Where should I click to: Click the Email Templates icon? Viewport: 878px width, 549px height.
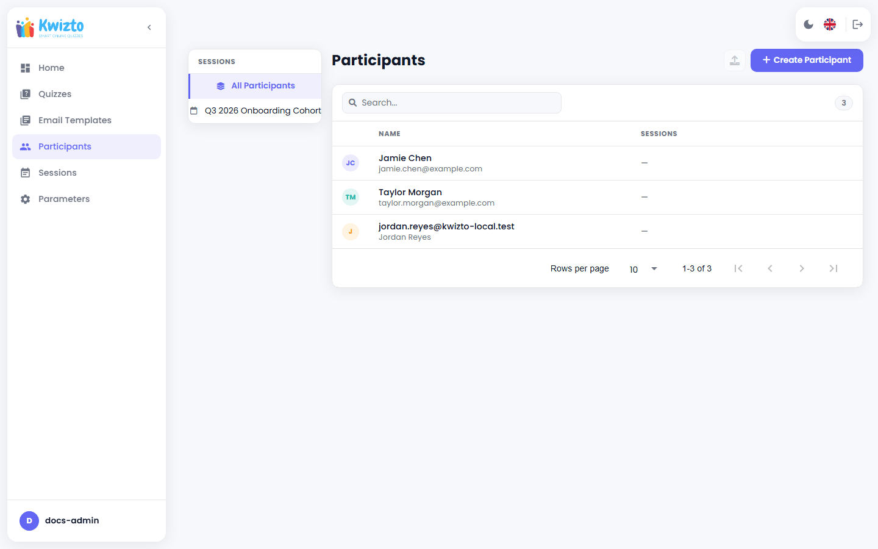click(25, 120)
